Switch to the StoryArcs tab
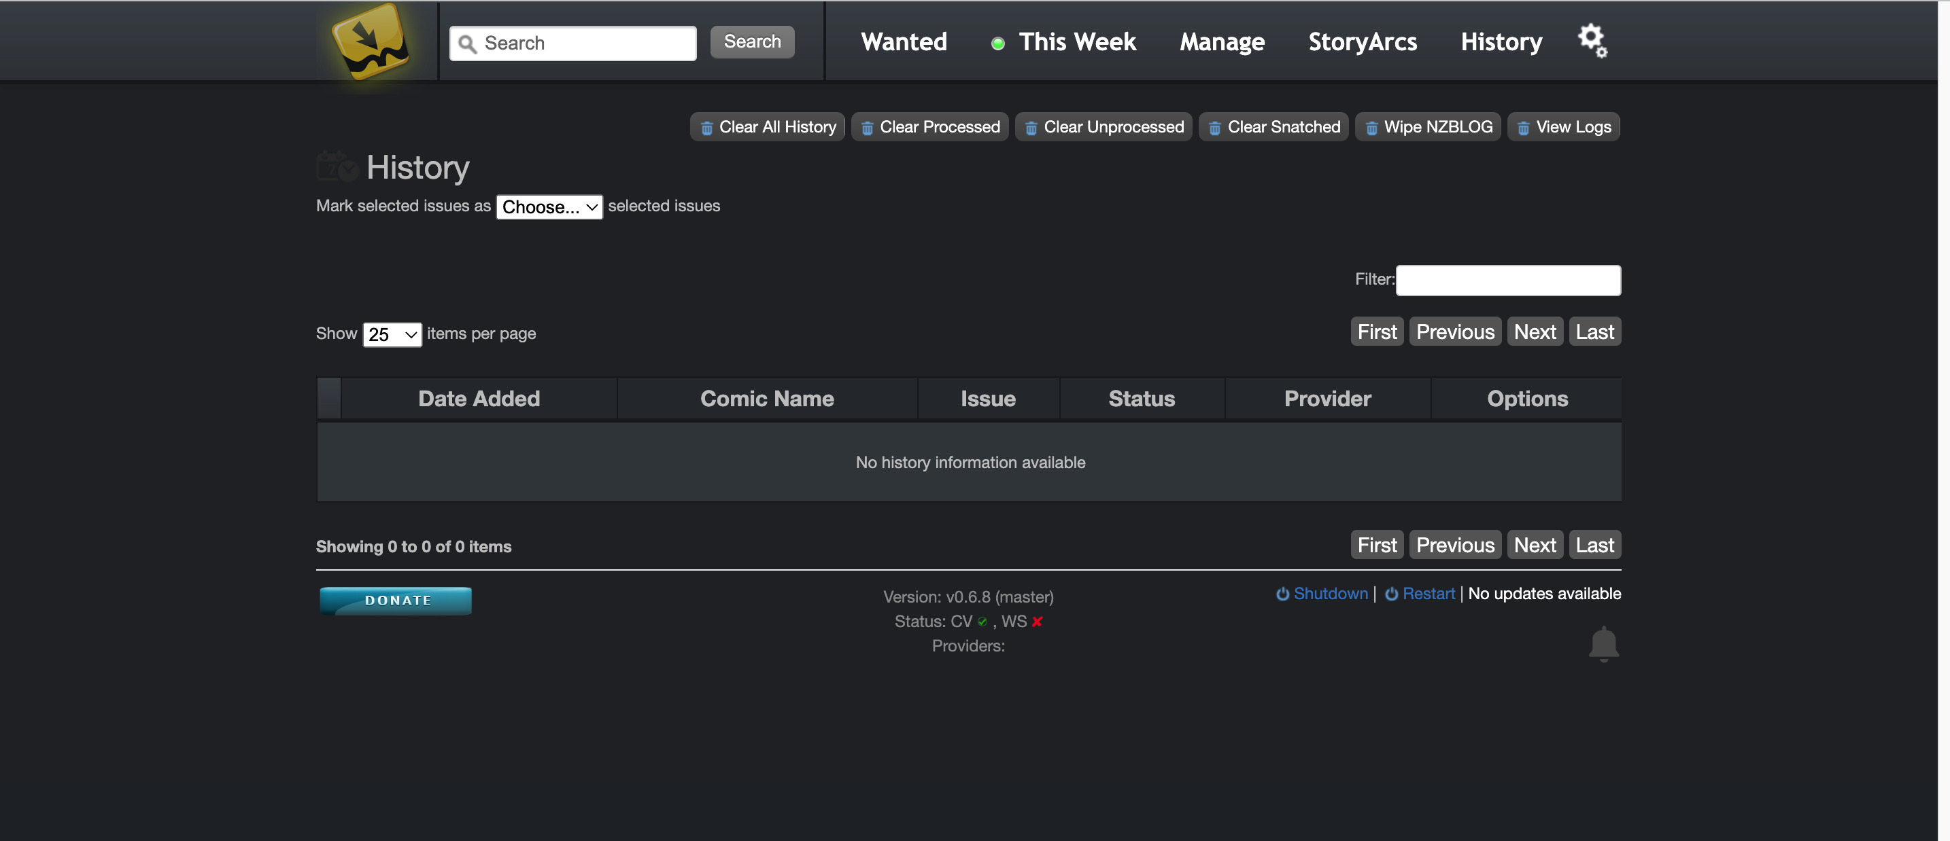 [1362, 42]
